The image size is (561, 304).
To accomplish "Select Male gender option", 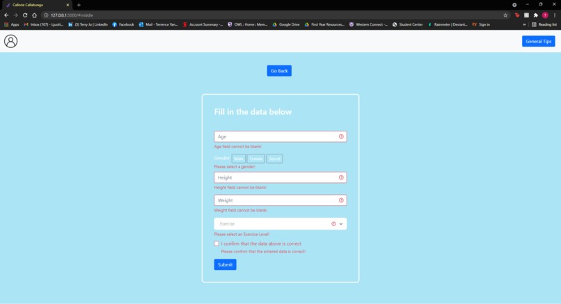I will point(238,159).
